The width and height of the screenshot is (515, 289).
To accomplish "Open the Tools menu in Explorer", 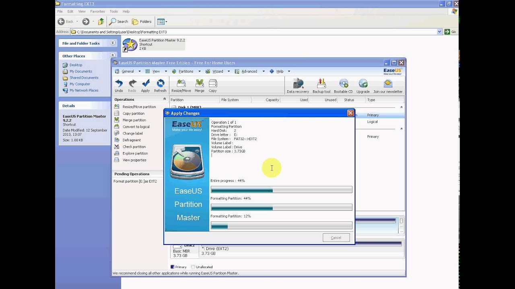I will pyautogui.click(x=114, y=12).
